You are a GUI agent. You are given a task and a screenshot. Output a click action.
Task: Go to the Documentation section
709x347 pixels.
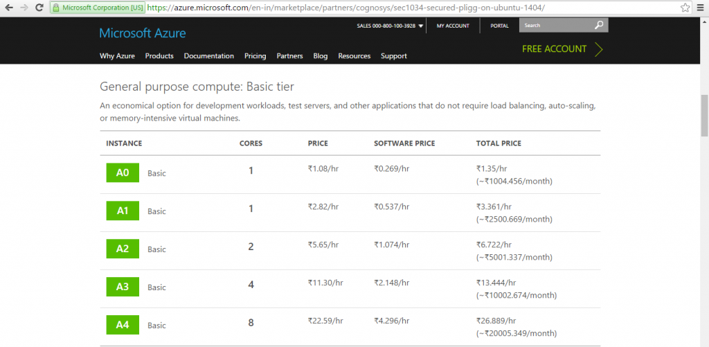208,56
